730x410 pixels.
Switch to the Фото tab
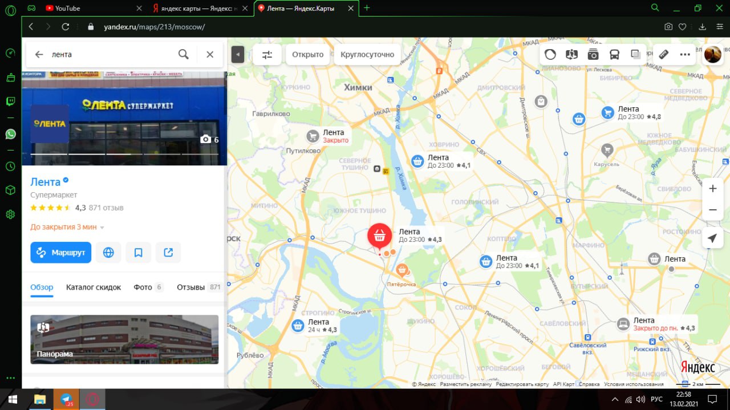148,287
